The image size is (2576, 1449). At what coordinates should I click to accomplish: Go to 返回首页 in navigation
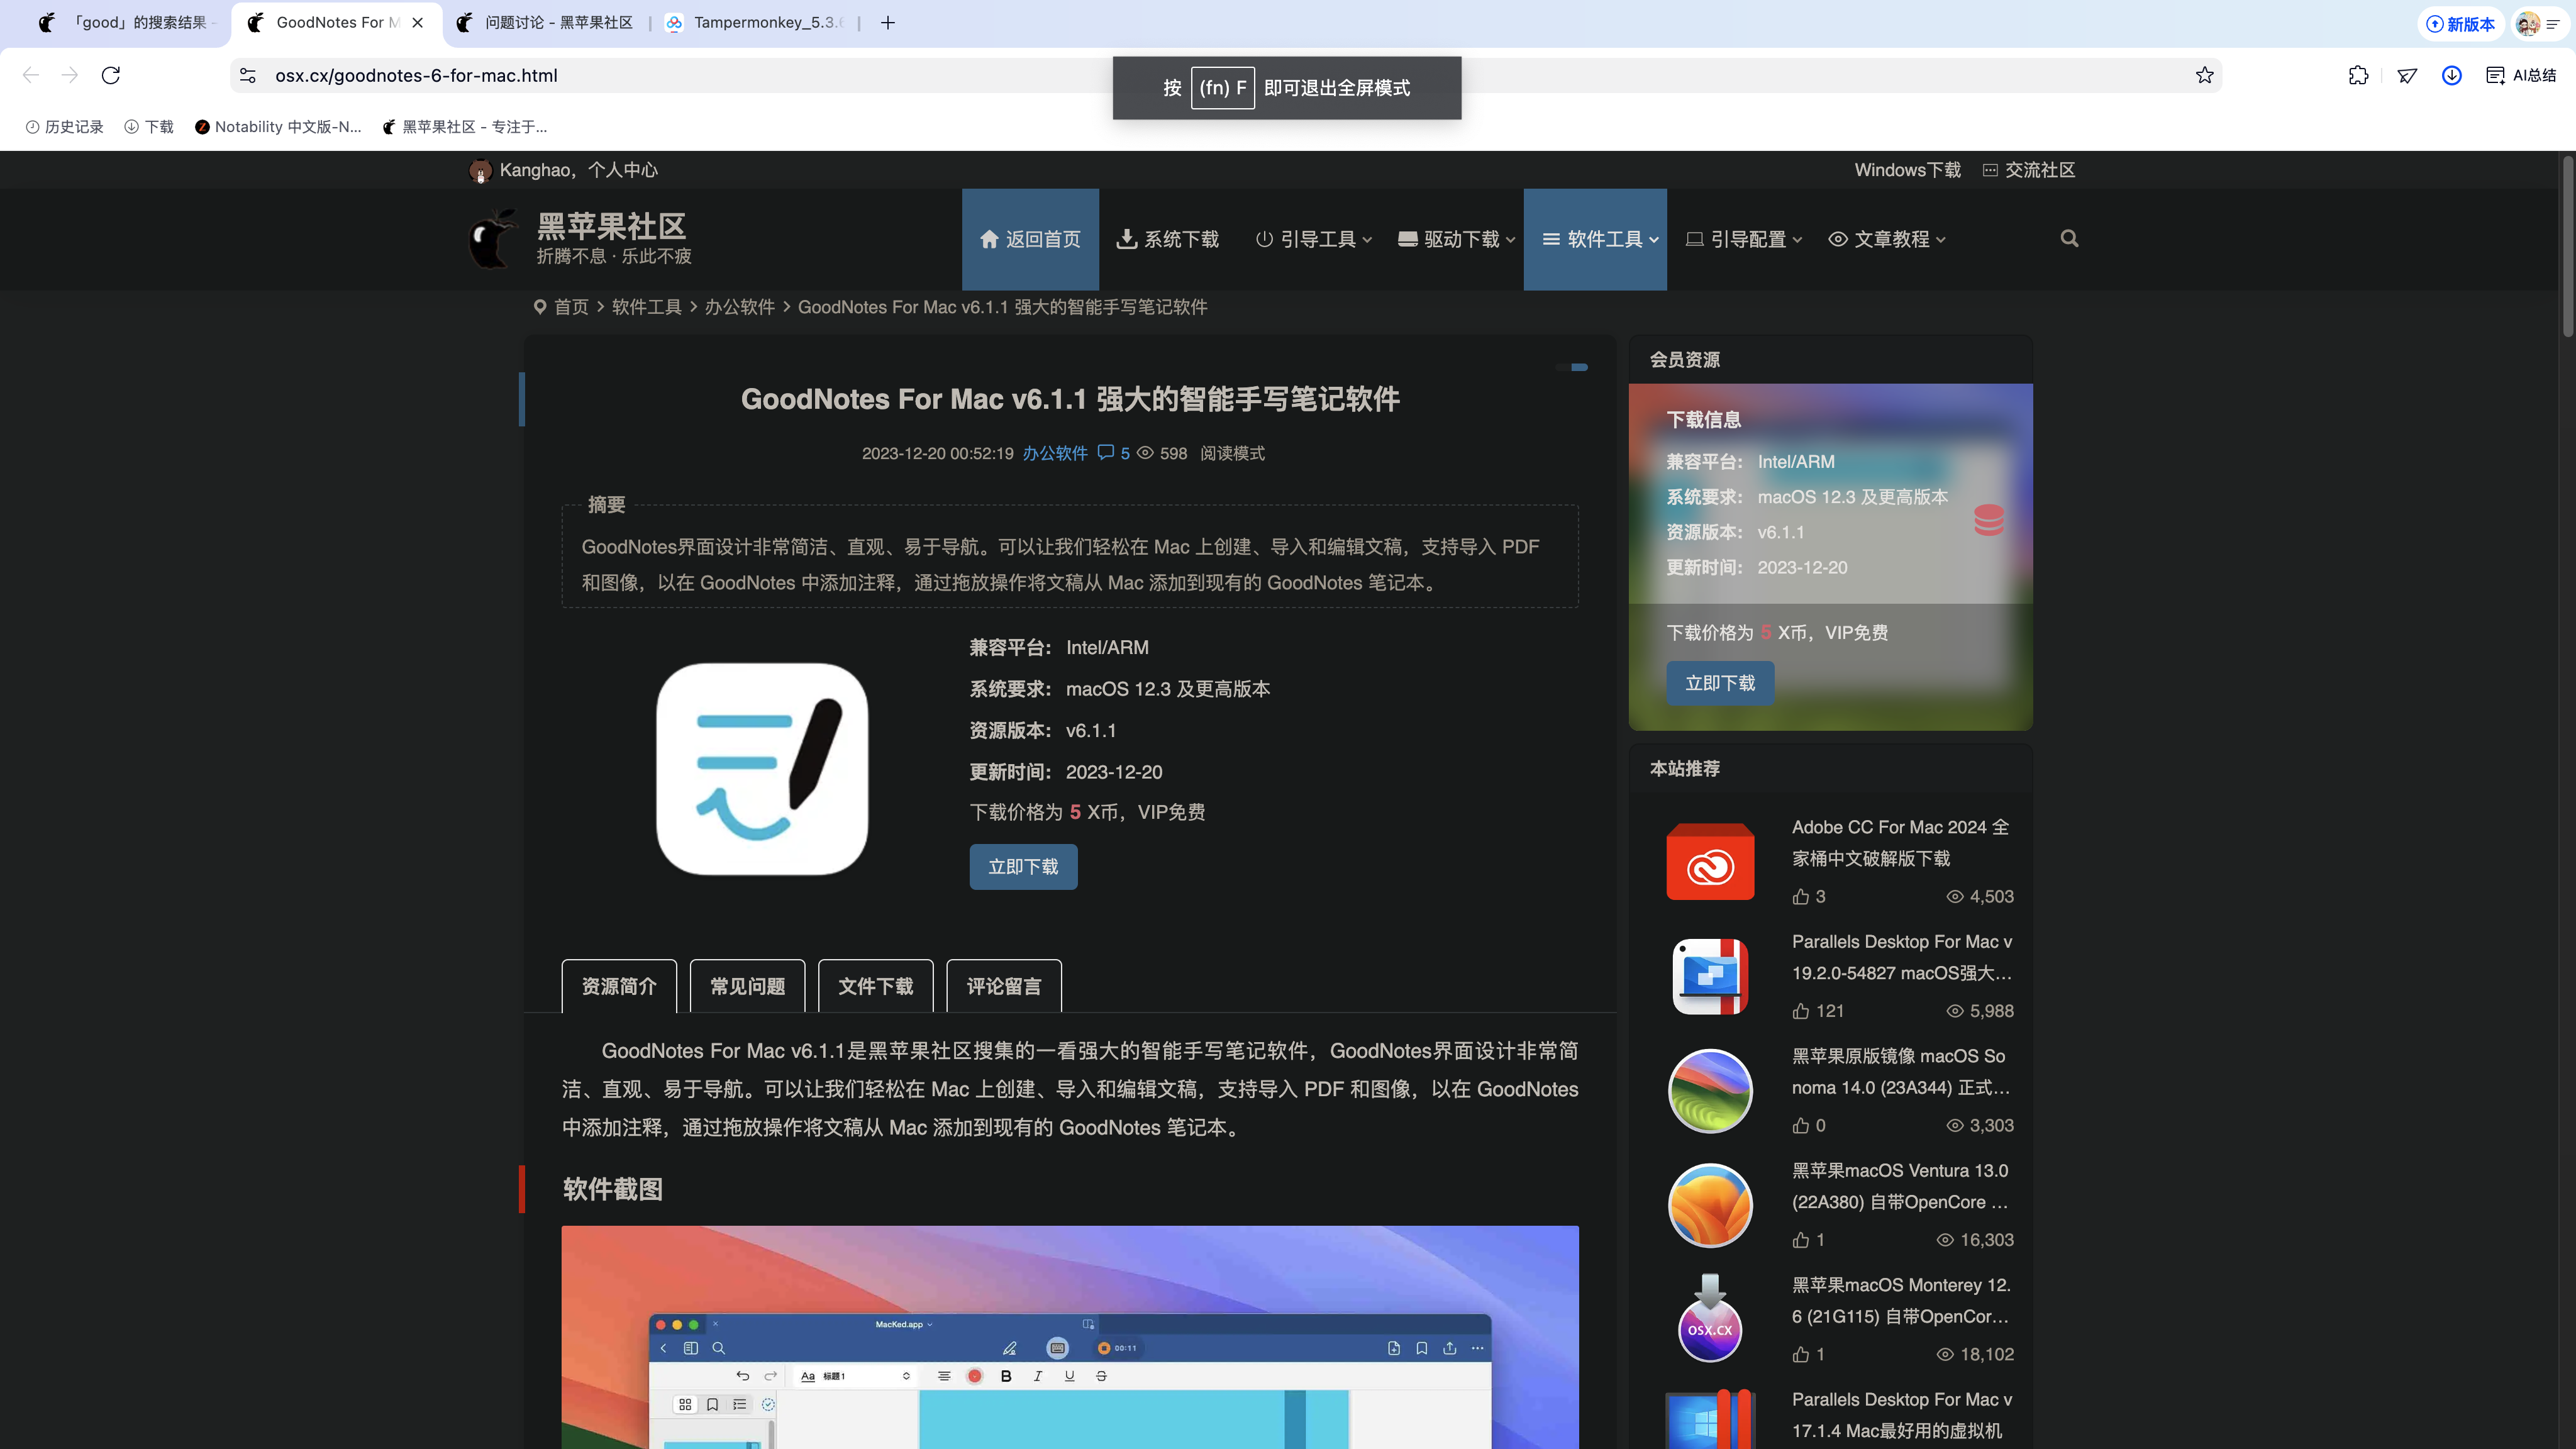coord(1030,239)
